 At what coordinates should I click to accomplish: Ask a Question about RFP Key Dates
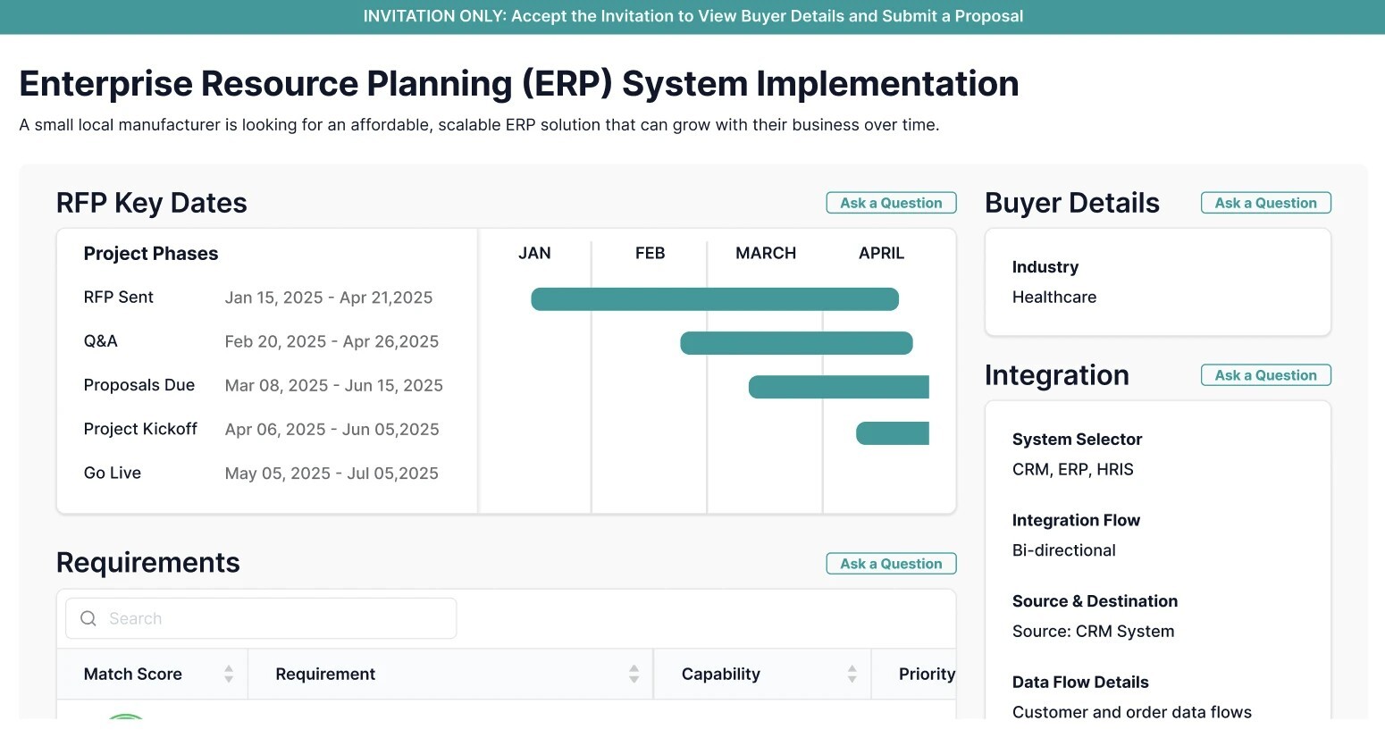coord(891,203)
